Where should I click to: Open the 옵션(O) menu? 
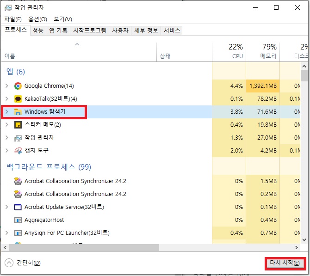pyautogui.click(x=37, y=19)
